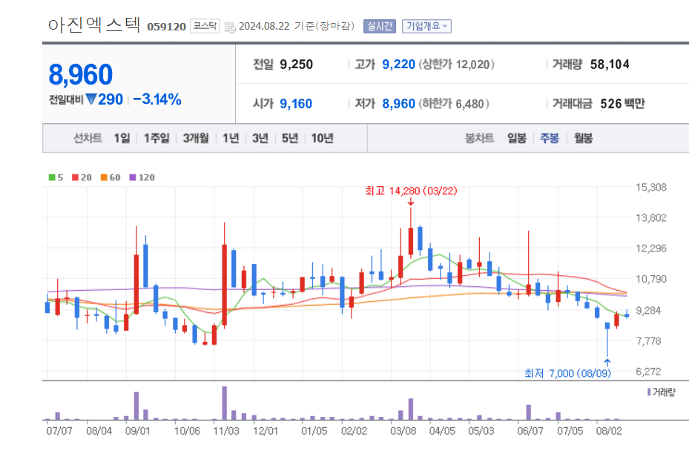Select the 주봉 weekly candle chart
Image resolution: width=689 pixels, height=451 pixels.
pyautogui.click(x=550, y=139)
